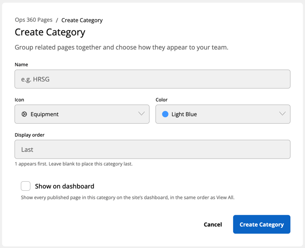Click the Display order label

(30, 135)
